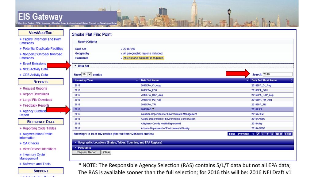Select Arizona Department of Environmental Quality row
The width and height of the screenshot is (314, 177).
(x=183, y=128)
